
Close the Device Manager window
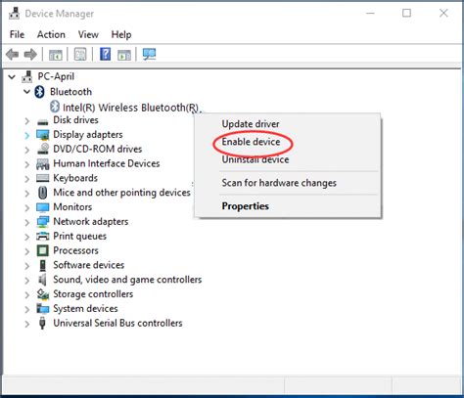click(443, 13)
